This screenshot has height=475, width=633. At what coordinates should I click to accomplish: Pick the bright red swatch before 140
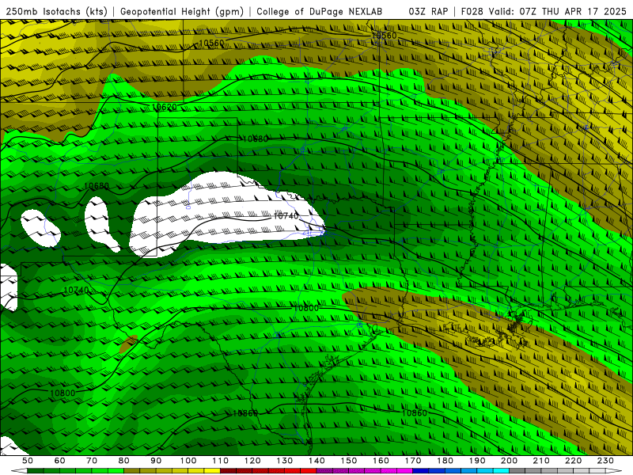click(309, 471)
